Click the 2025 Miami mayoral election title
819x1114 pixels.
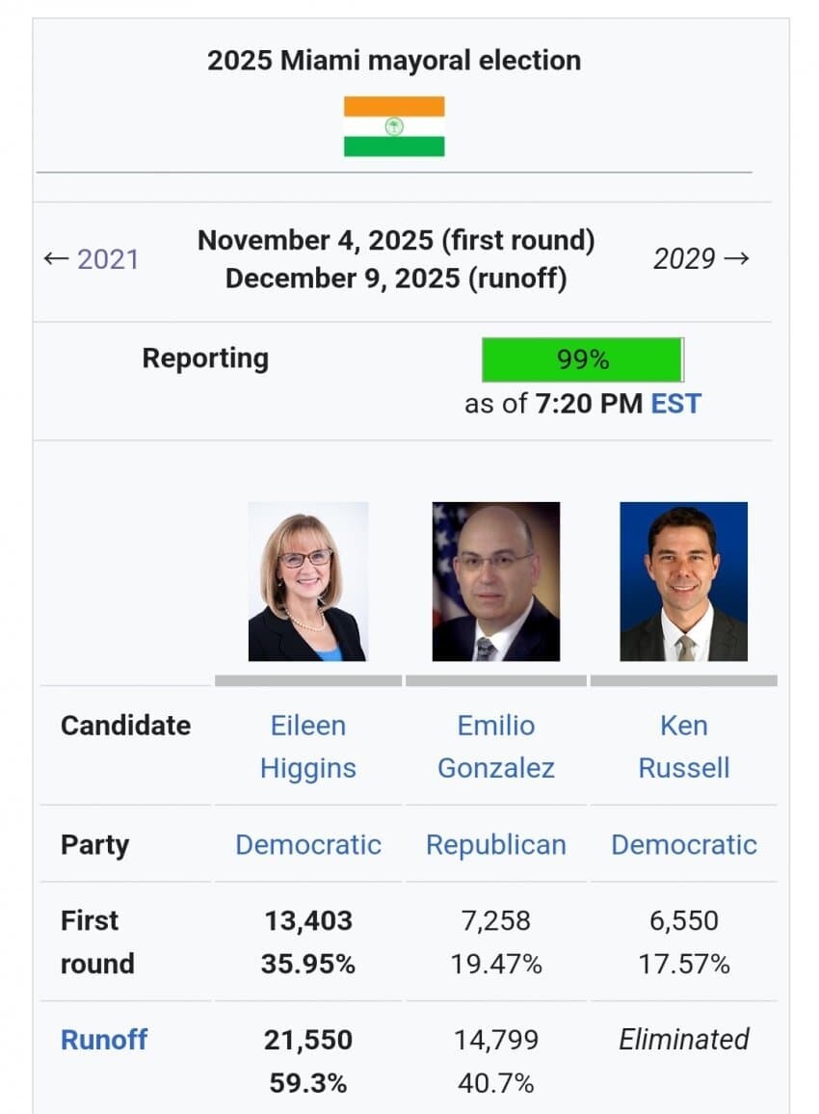click(394, 60)
